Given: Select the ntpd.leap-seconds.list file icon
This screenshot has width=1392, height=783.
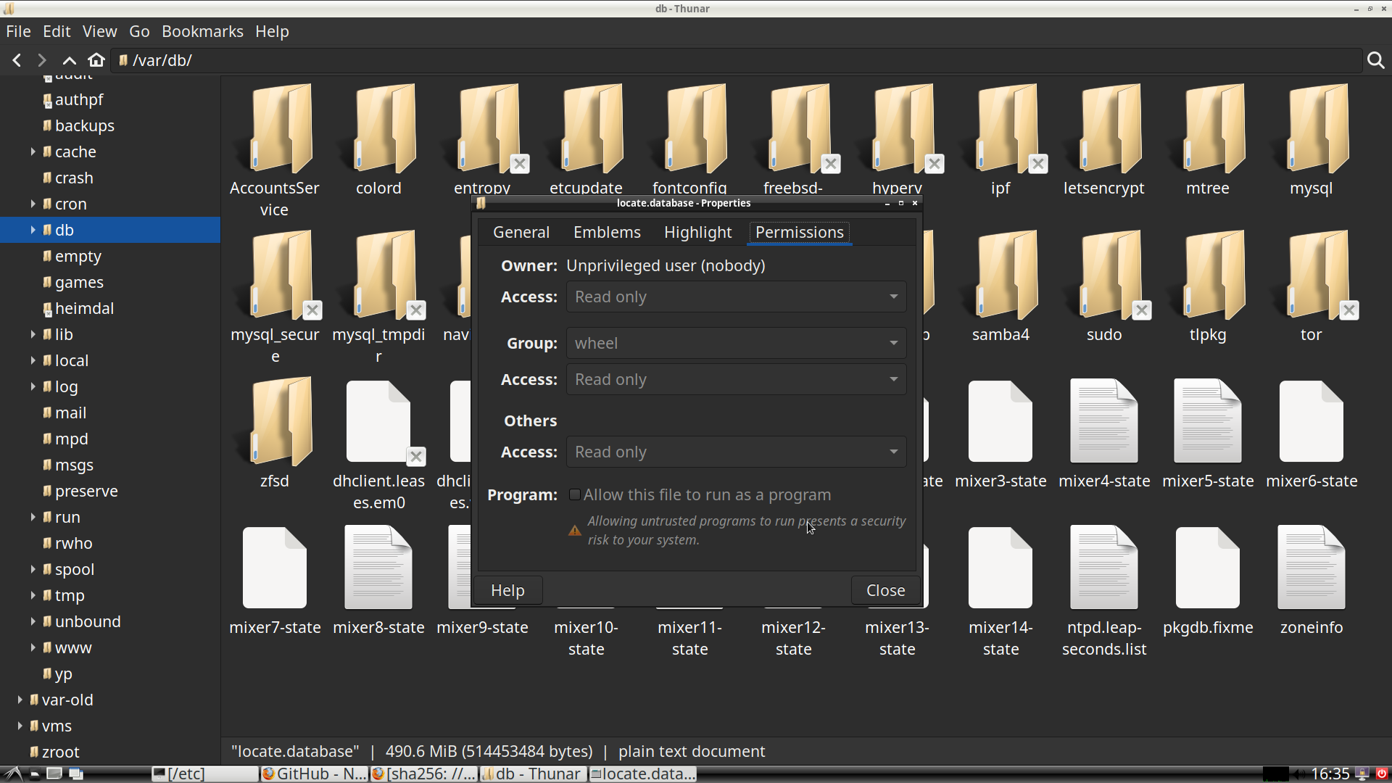Looking at the screenshot, I should pyautogui.click(x=1104, y=568).
